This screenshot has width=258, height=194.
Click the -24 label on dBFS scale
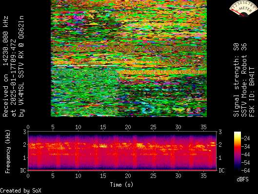pos(245,138)
